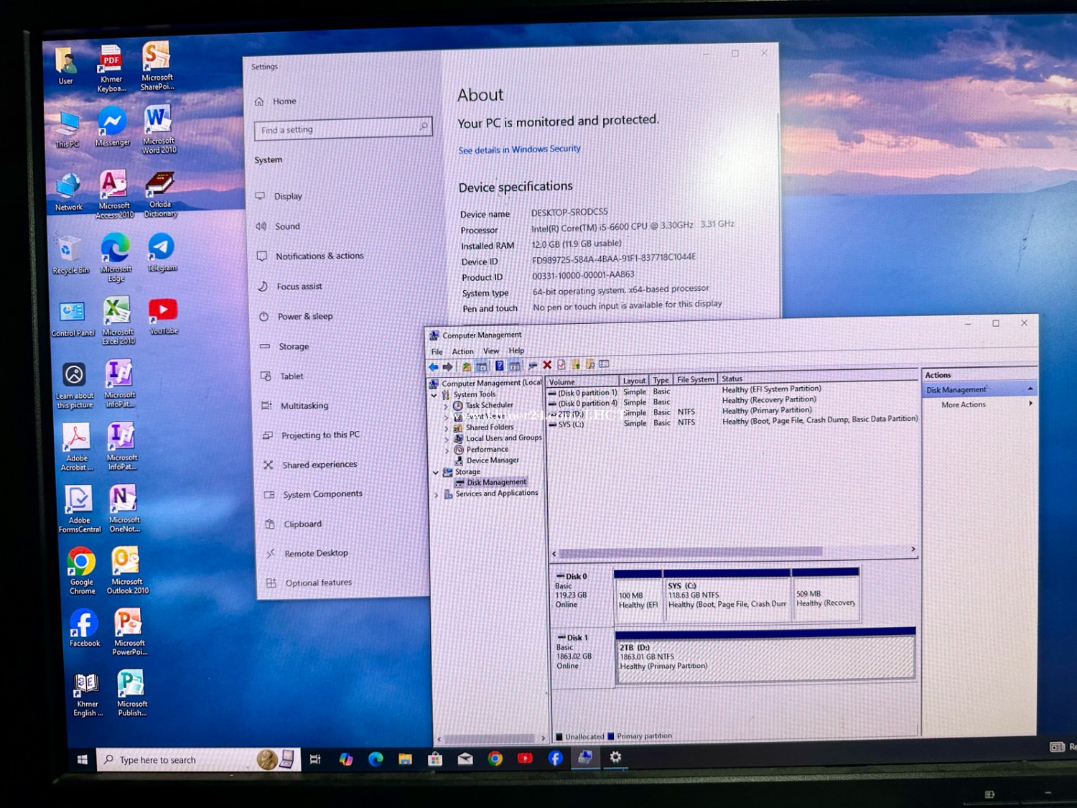Select the 100 MB EFI partition block
This screenshot has height=808, width=1077.
point(638,596)
